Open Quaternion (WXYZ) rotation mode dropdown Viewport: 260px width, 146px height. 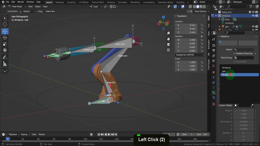pyautogui.click(x=190, y=55)
